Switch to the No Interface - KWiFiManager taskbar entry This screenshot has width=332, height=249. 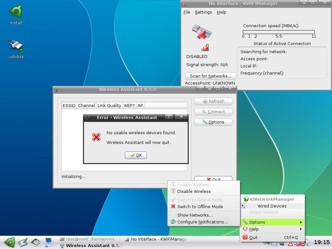[x=156, y=239]
